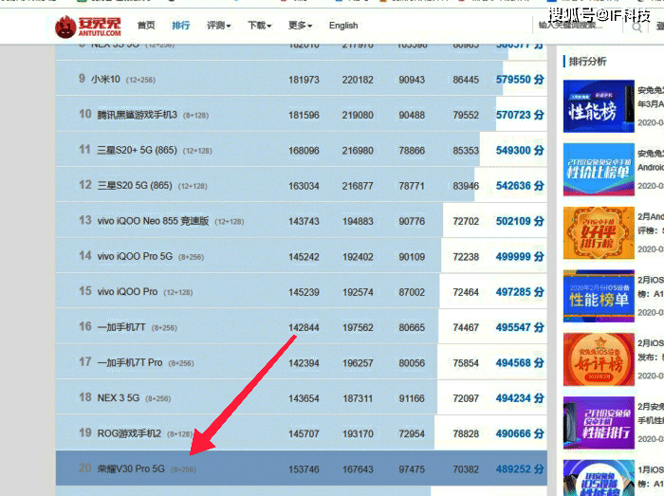Click total score 494568 分
Viewport: 664px width, 496px height.
[520, 362]
